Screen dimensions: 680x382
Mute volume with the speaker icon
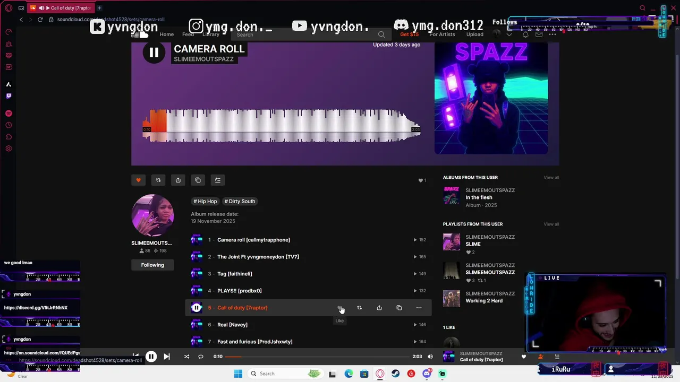click(x=430, y=357)
